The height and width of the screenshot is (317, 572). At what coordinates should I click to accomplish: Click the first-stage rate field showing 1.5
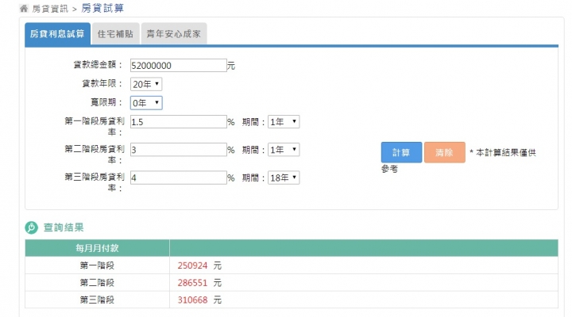[179, 122]
